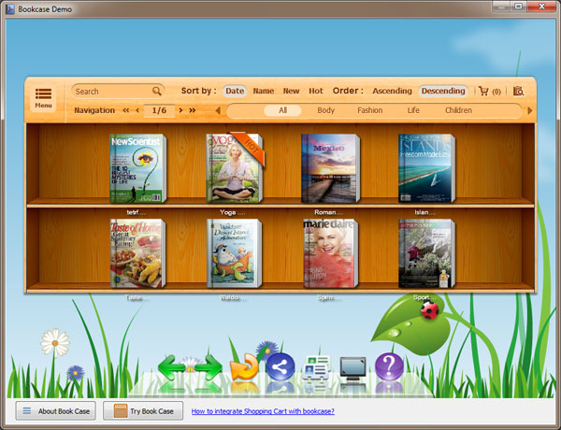The height and width of the screenshot is (430, 561).
Task: Open the Sport magazine cover
Action: coord(426,253)
